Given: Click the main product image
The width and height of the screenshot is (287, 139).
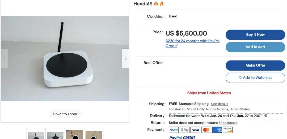Looking at the screenshot, I should 65,58.
